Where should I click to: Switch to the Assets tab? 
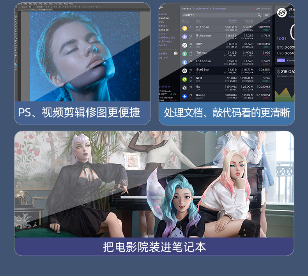click(x=186, y=9)
